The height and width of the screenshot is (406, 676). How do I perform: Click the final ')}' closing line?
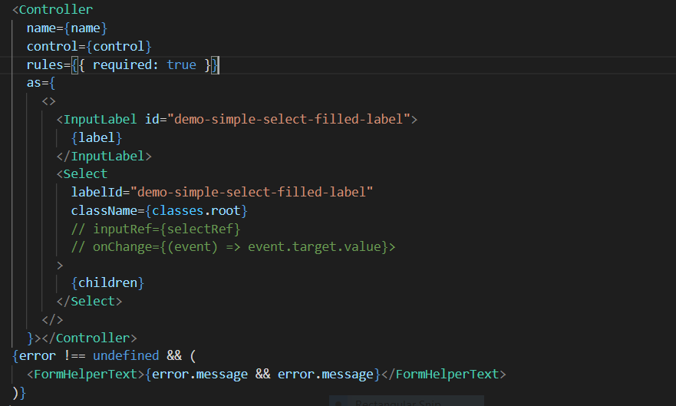pos(19,393)
